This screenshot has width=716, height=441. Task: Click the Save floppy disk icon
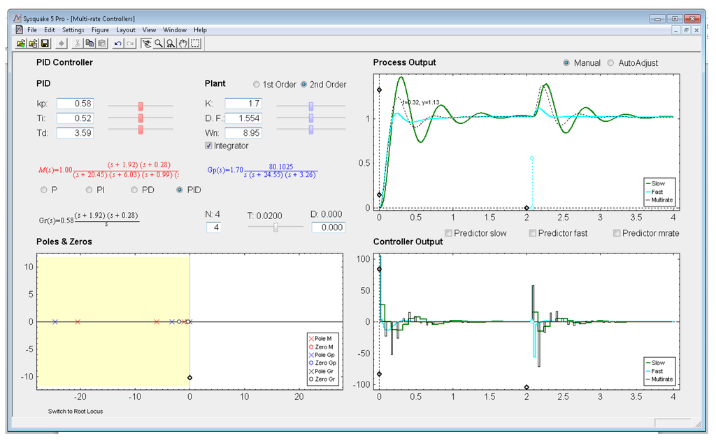click(45, 43)
